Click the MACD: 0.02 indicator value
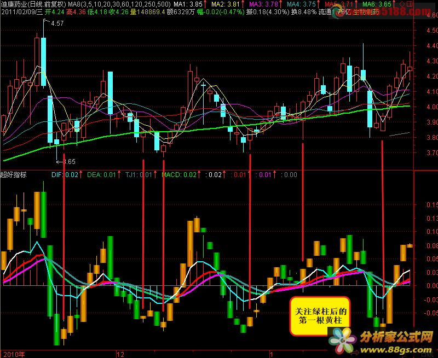Viewport: 438px width, 358px height. (x=179, y=175)
